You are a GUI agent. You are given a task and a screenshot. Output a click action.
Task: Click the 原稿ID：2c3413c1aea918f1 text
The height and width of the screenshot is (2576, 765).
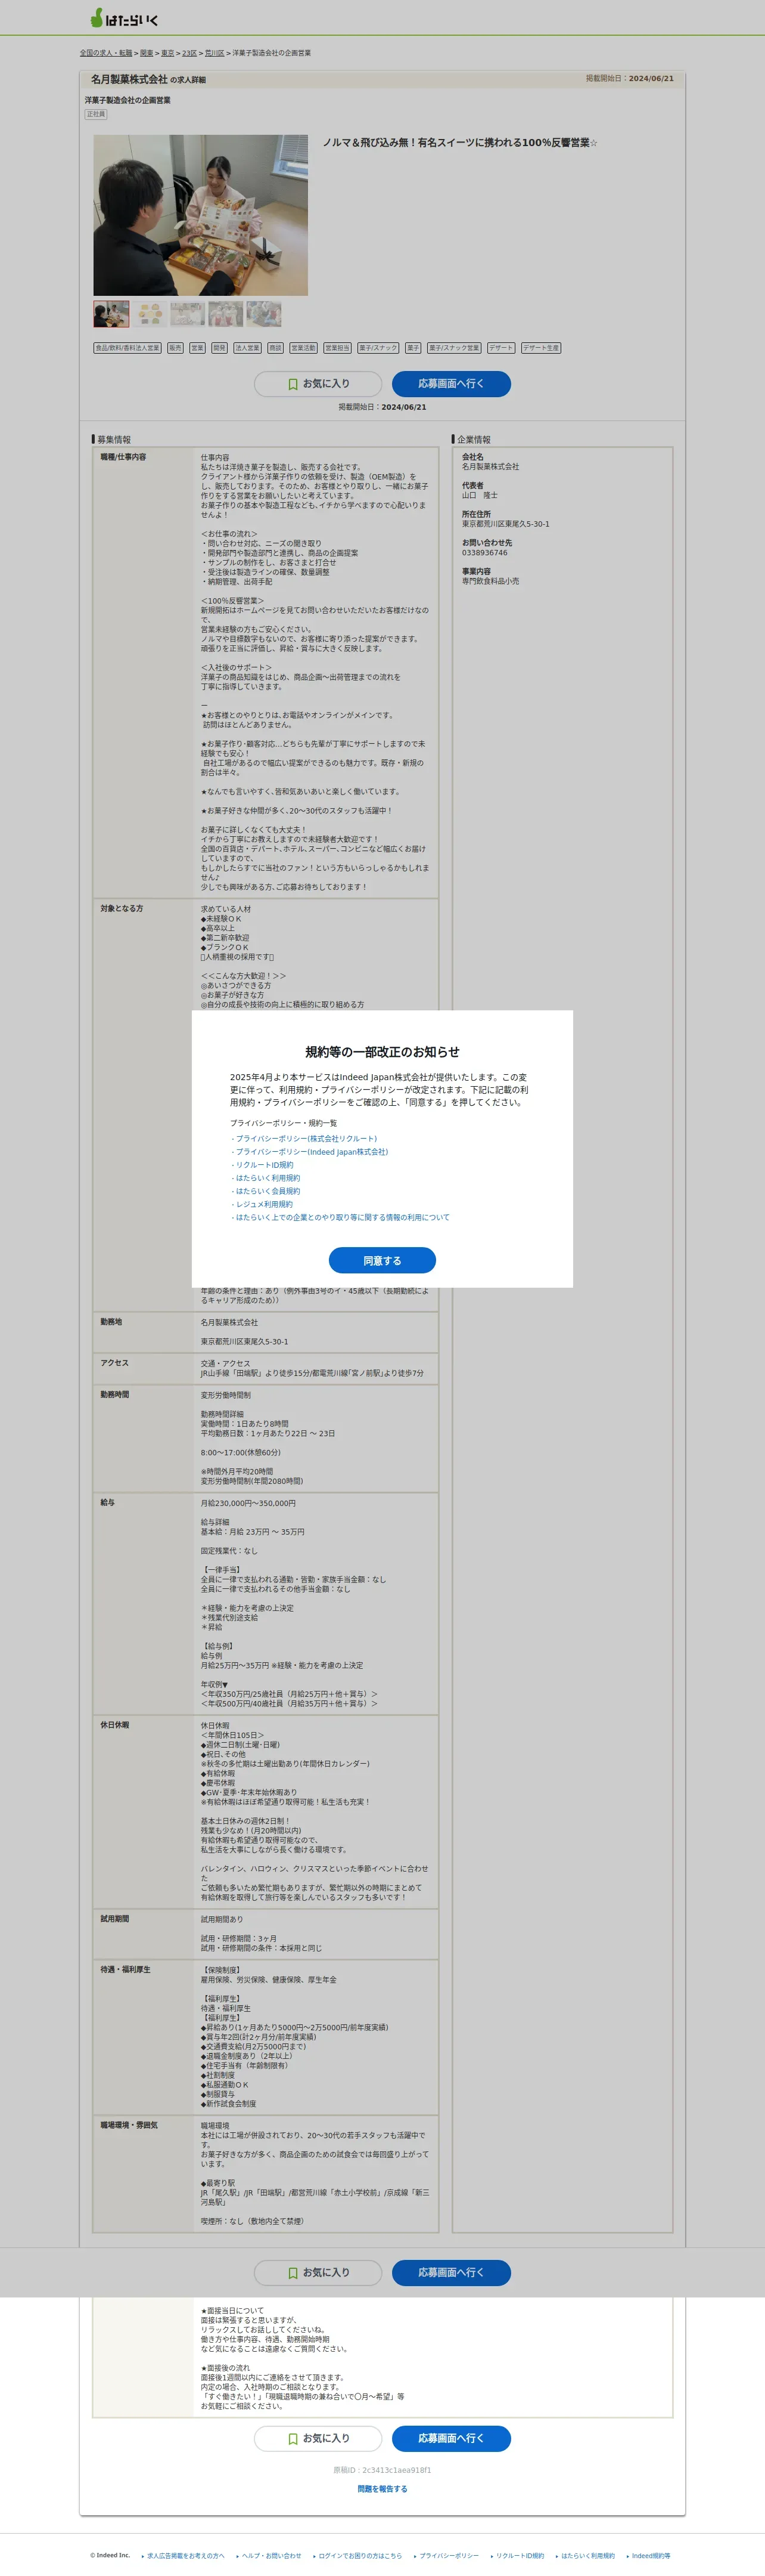pyautogui.click(x=382, y=2470)
